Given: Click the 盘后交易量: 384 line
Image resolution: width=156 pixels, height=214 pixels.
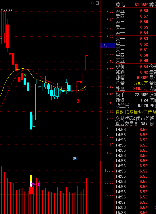Looking at the screenshot, I should tap(132, 124).
